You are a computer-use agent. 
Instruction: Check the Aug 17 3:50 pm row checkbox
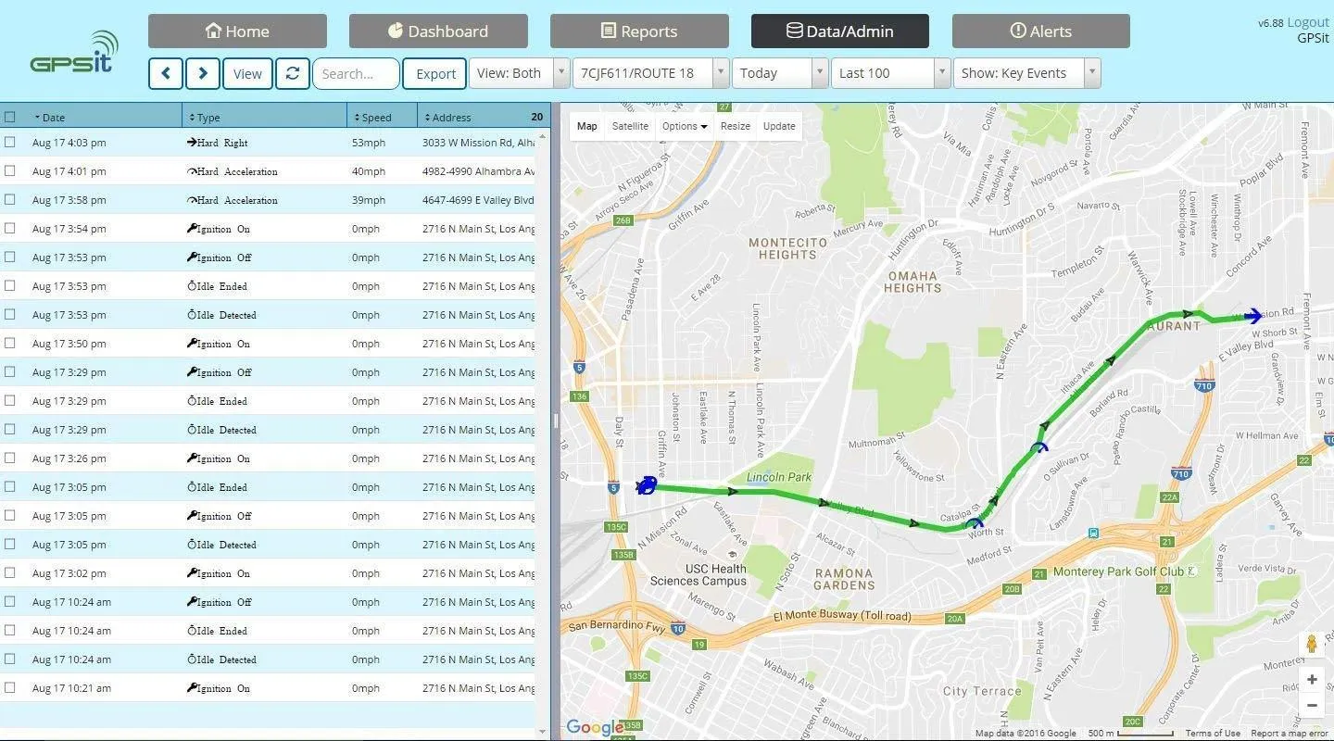pyautogui.click(x=10, y=344)
